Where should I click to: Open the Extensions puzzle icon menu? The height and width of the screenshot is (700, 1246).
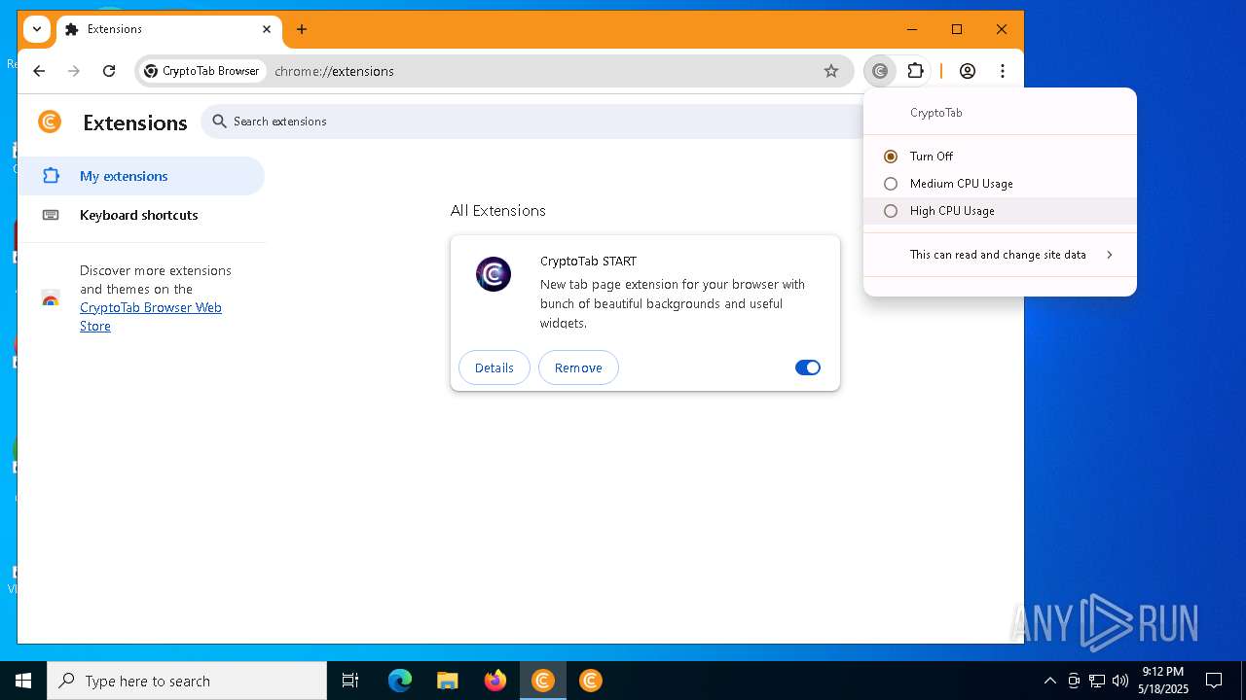coord(915,71)
